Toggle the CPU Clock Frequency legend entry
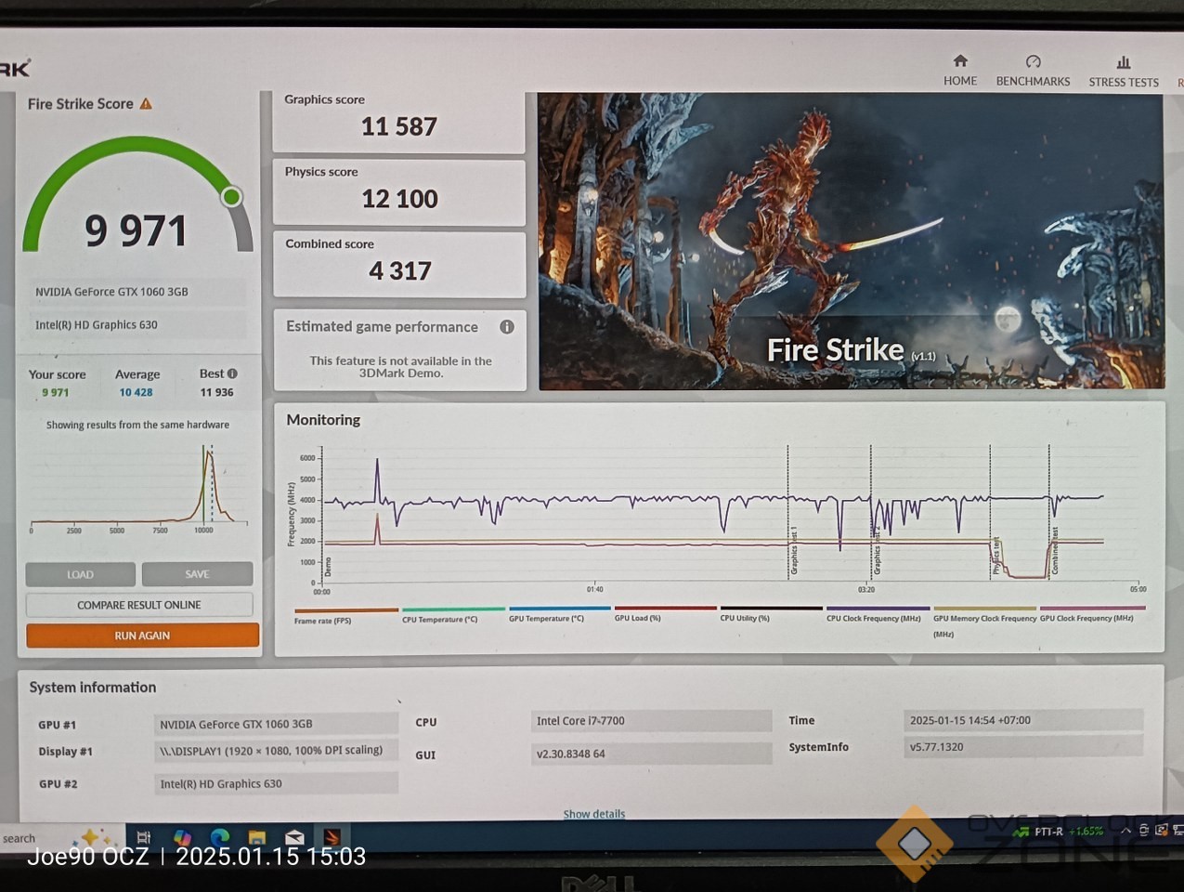The image size is (1184, 892). (878, 613)
